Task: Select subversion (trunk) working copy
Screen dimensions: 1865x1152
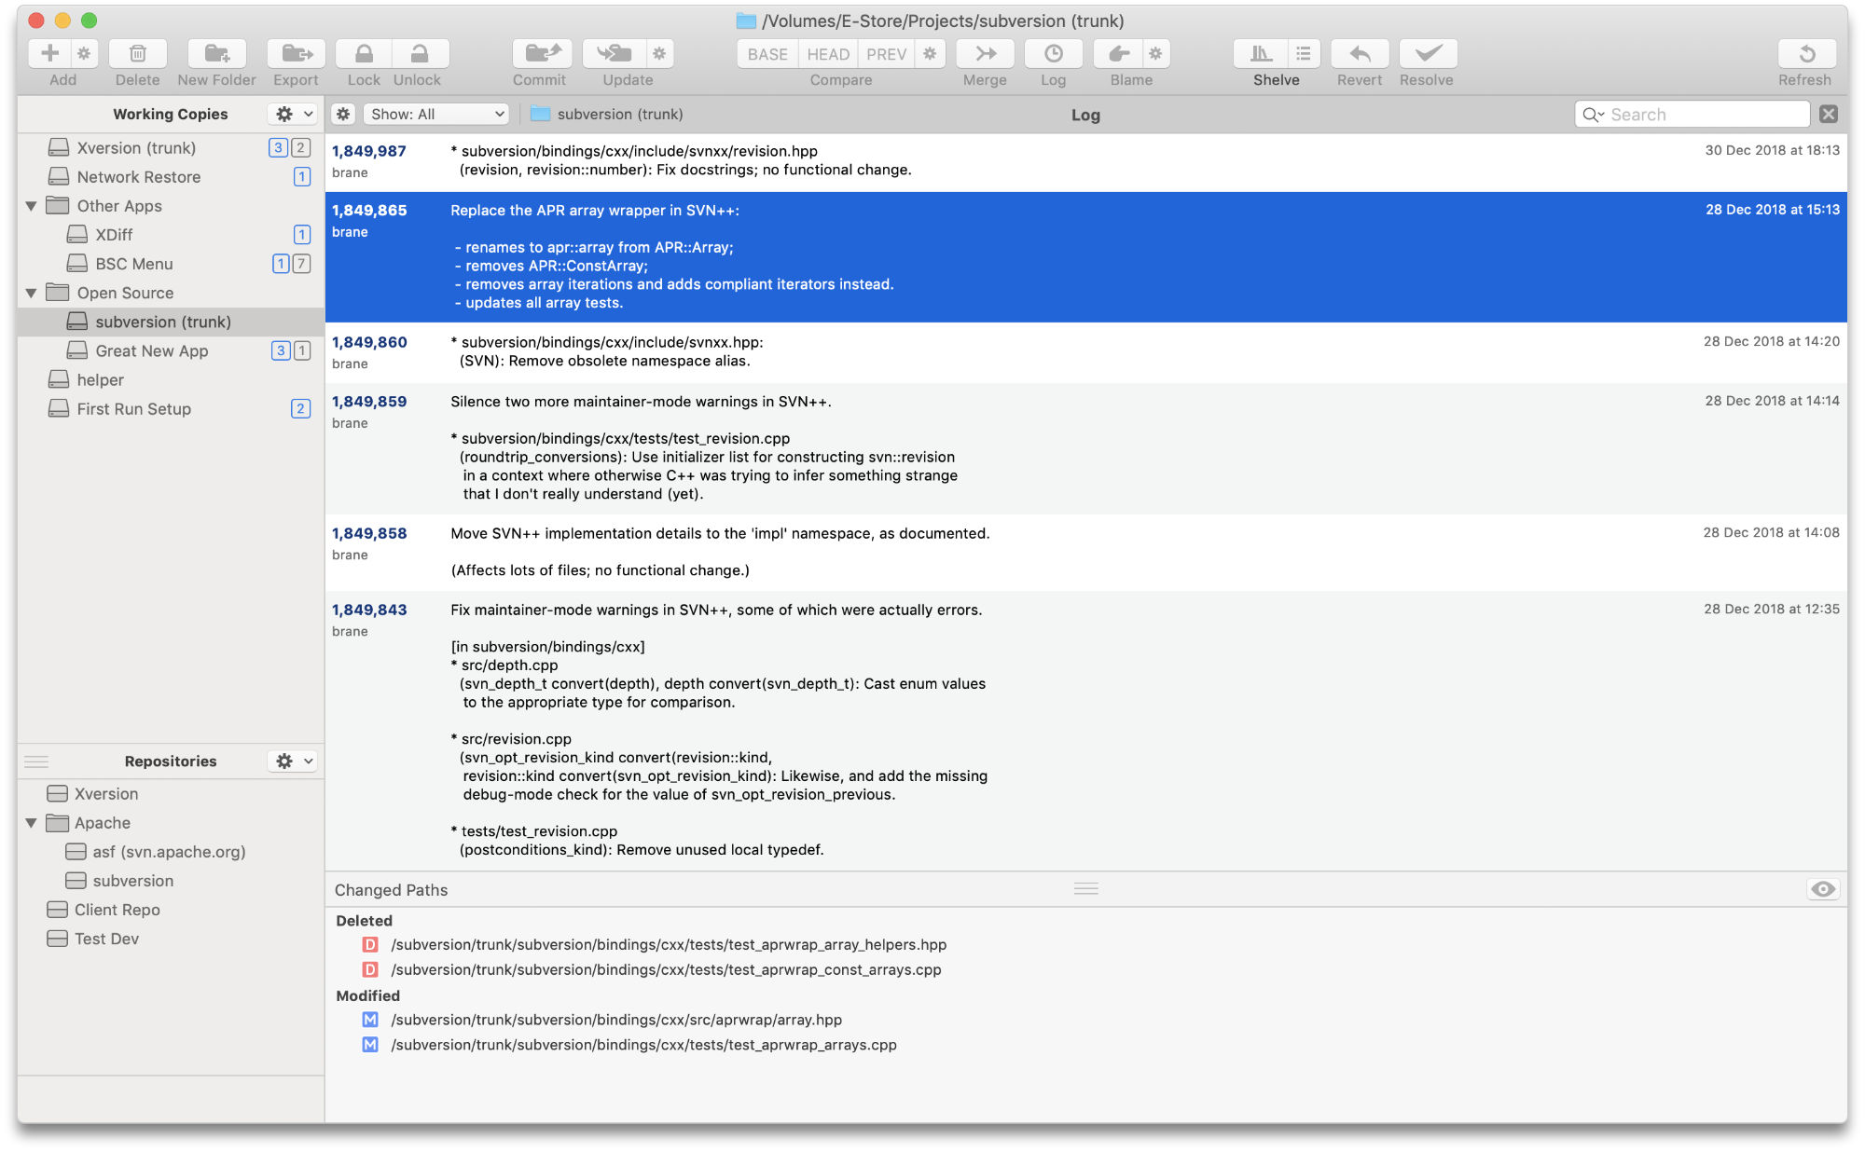Action: [x=172, y=322]
